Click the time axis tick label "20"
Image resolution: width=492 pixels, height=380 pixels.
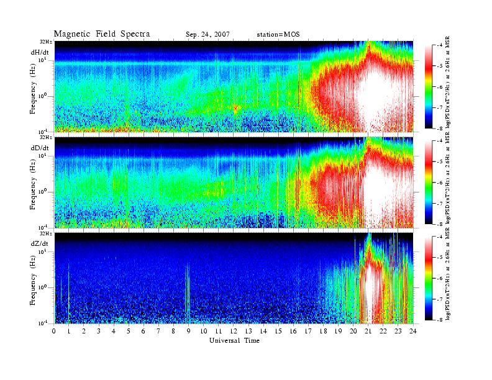click(353, 331)
